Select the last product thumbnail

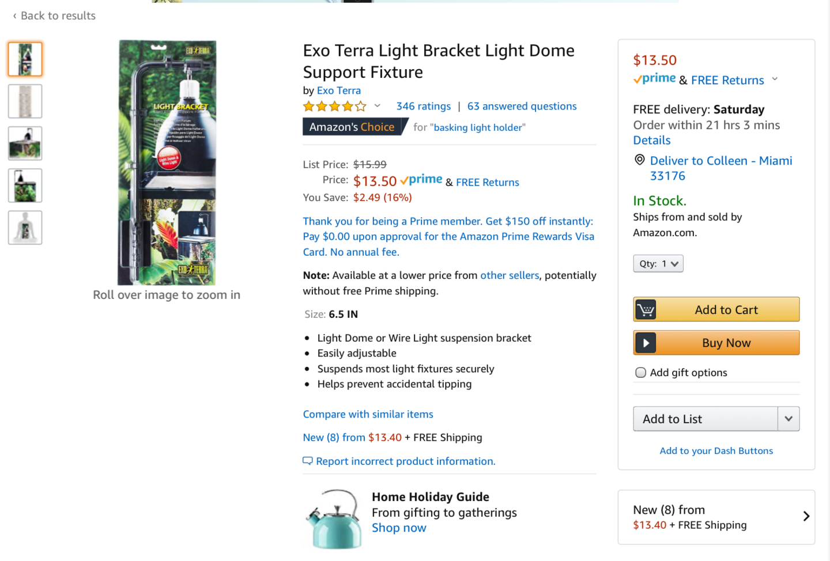point(25,228)
